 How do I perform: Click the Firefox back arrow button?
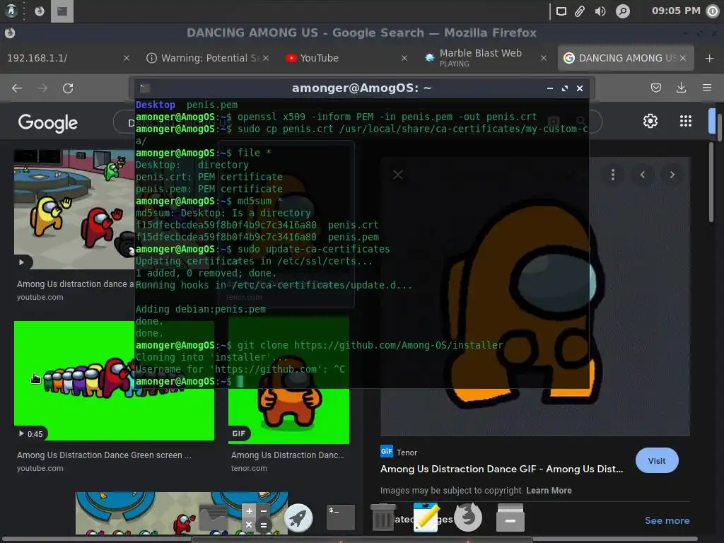[17, 88]
